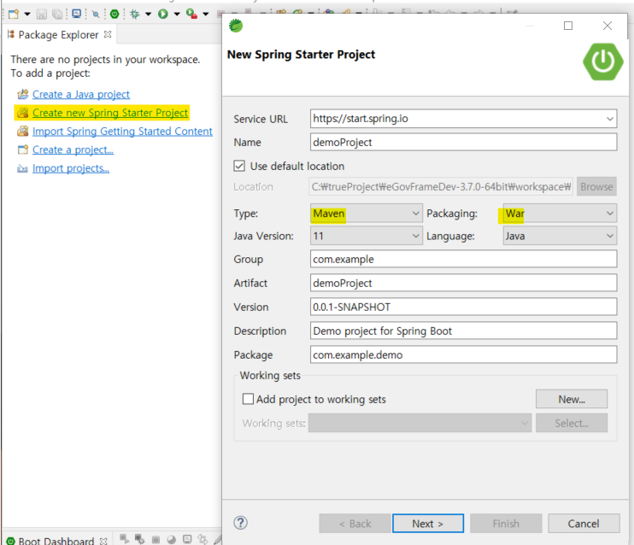Click Boot Dashboard arrows icon

[x=203, y=539]
